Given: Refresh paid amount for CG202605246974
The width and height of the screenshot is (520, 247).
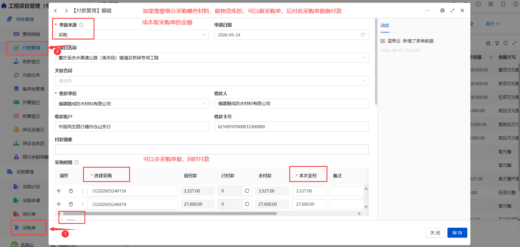Looking at the screenshot, I should (x=247, y=204).
